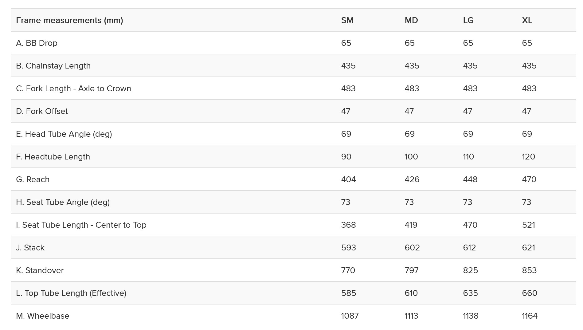
Task: Click the Reach value 404 for SM
Action: coord(348,179)
